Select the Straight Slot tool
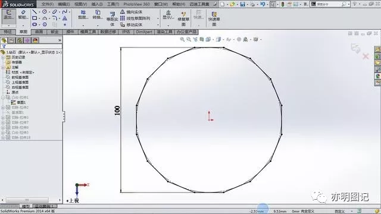 coord(35,24)
